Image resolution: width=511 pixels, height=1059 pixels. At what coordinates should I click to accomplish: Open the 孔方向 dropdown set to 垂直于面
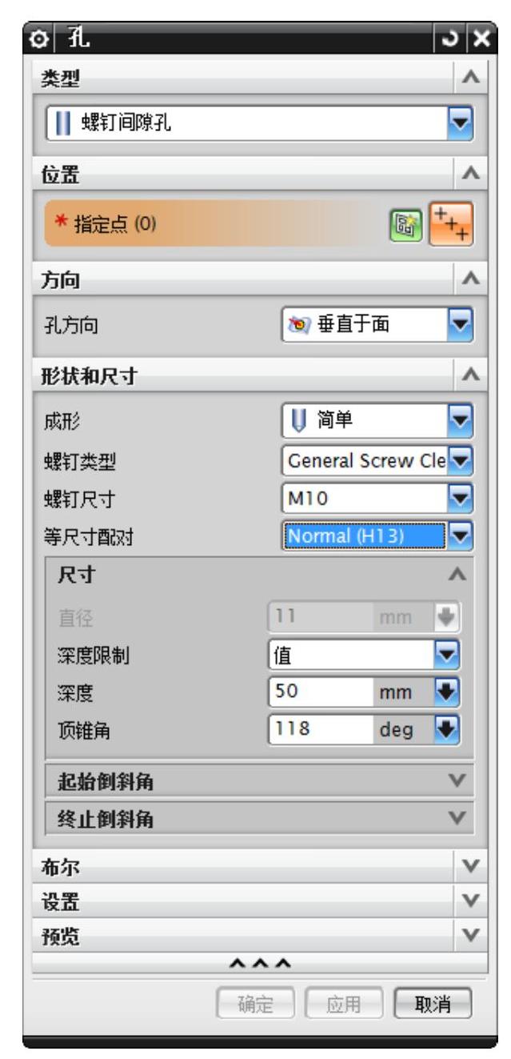pos(463,329)
